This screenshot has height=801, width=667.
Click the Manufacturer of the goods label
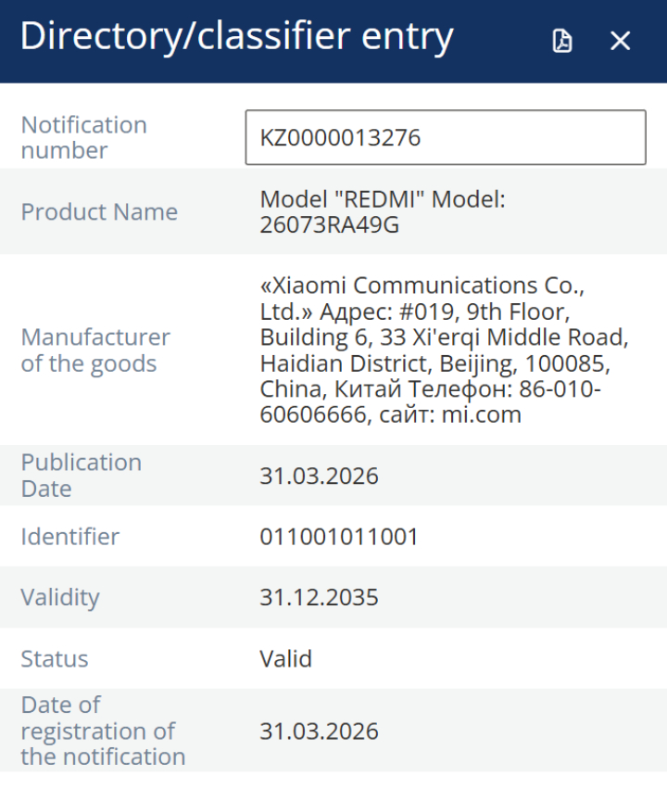pyautogui.click(x=95, y=350)
